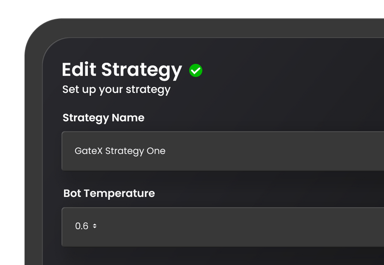
Task: Click the word "Edit" in the heading
Action: [x=80, y=70]
